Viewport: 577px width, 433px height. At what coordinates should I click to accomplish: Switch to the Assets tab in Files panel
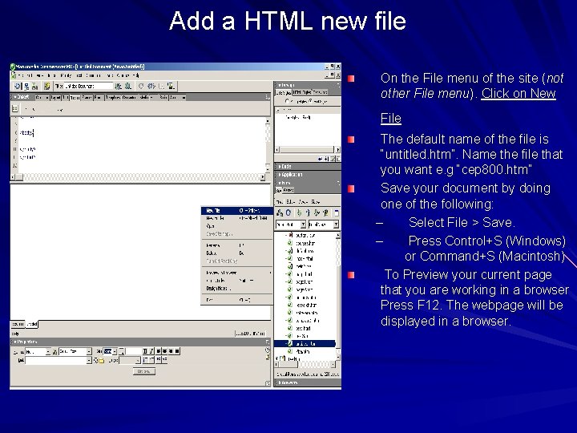(x=288, y=190)
